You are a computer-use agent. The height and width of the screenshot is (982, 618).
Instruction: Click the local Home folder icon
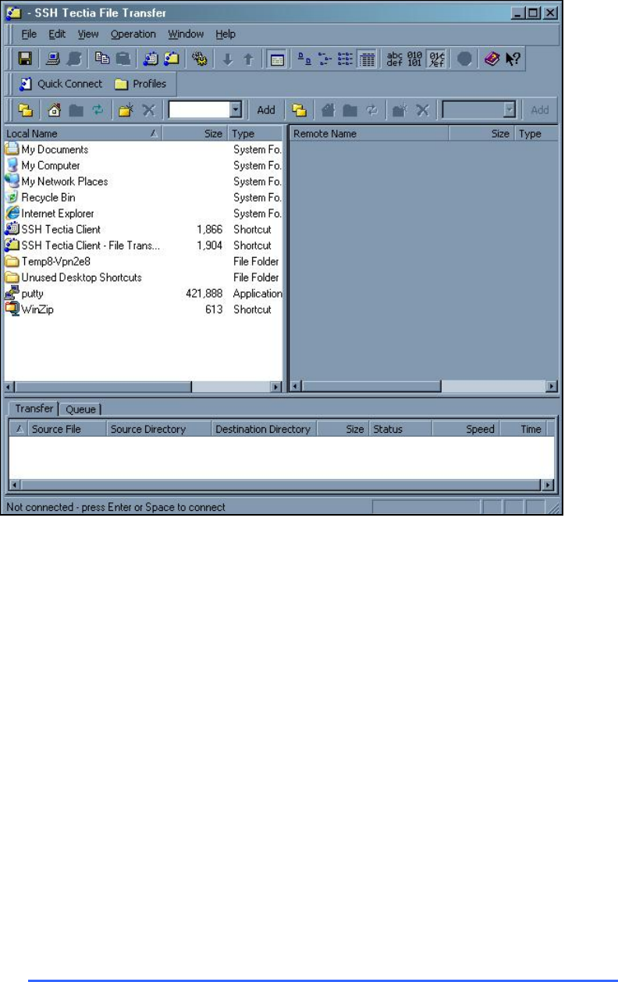[x=53, y=110]
